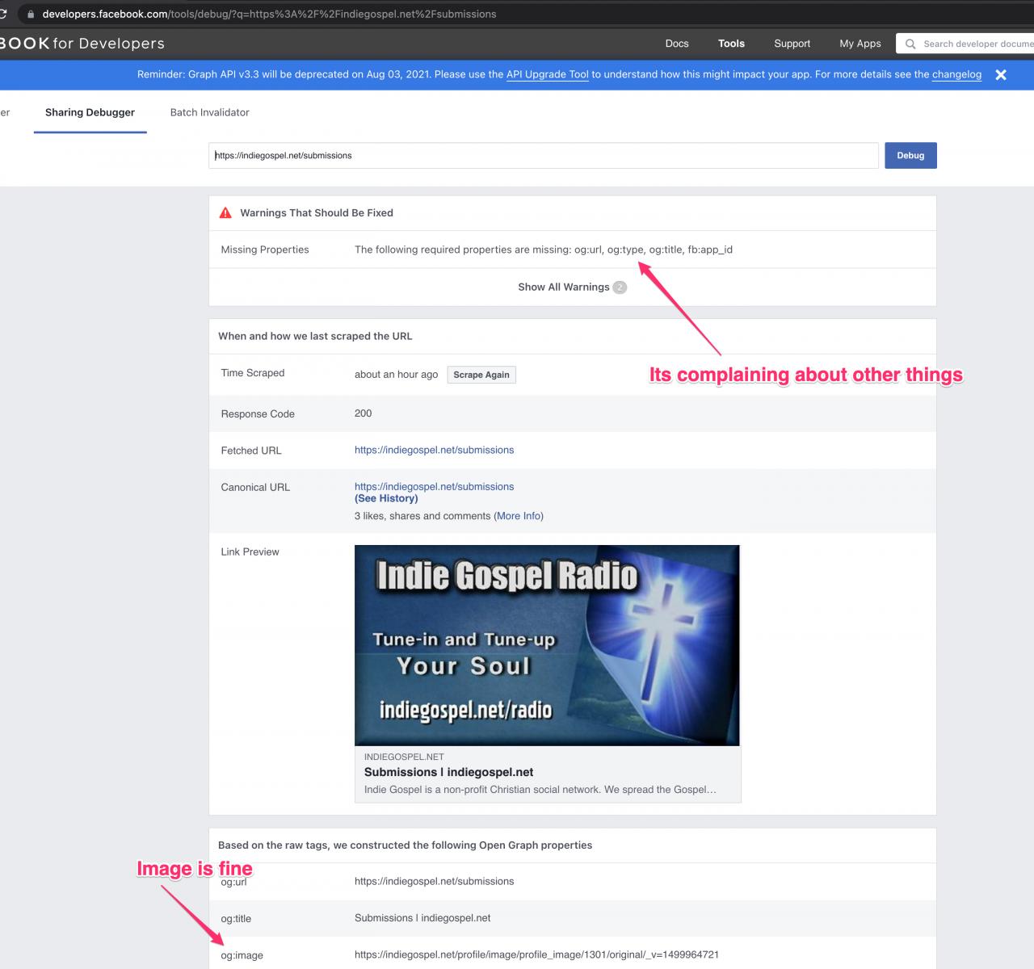Viewport: 1034px width, 969px height.
Task: Expand Show All Warnings
Action: pos(563,287)
